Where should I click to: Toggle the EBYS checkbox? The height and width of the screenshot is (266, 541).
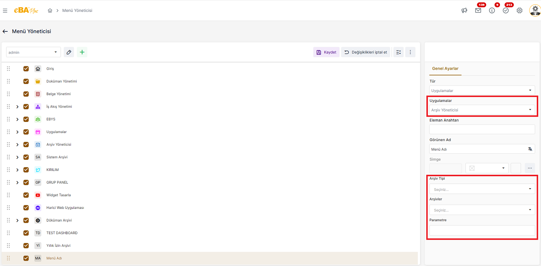tap(26, 119)
